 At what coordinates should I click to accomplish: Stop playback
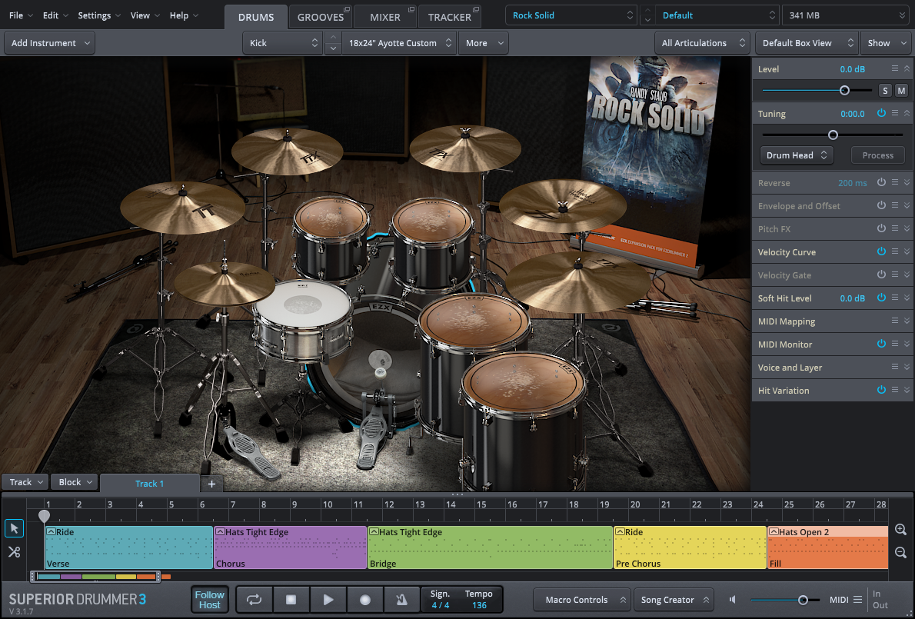(291, 600)
